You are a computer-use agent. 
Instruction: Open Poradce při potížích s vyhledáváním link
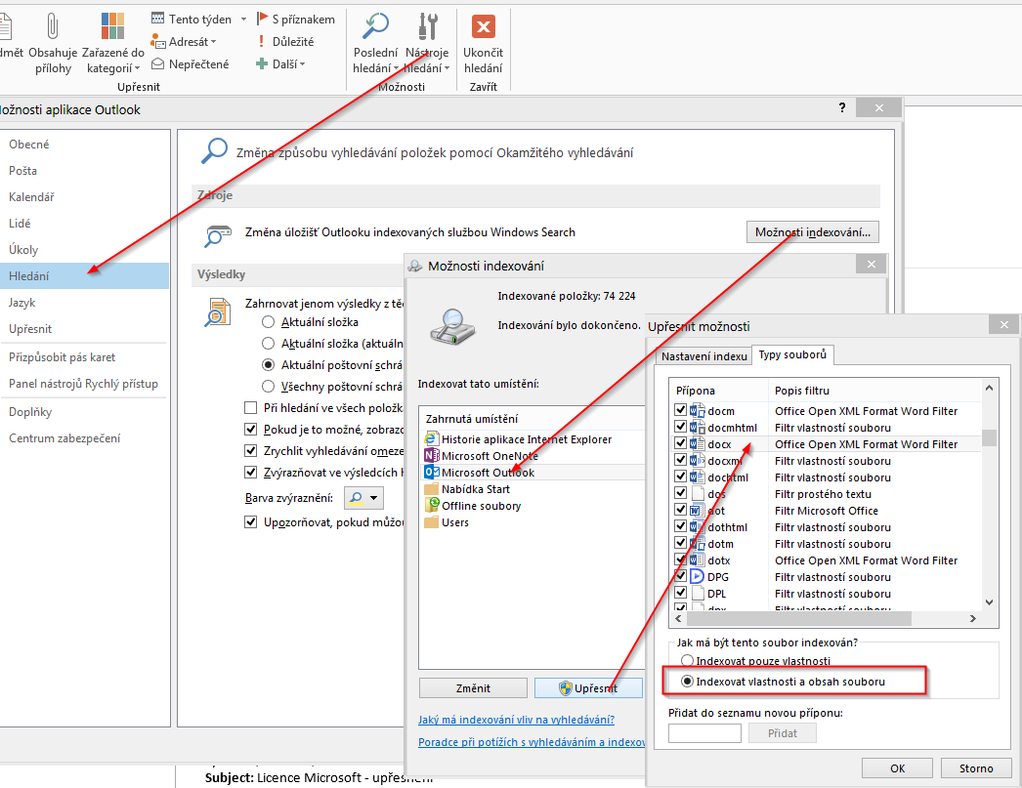point(532,742)
